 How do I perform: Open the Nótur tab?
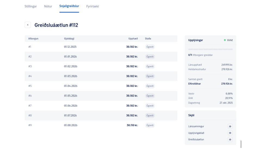48,6
